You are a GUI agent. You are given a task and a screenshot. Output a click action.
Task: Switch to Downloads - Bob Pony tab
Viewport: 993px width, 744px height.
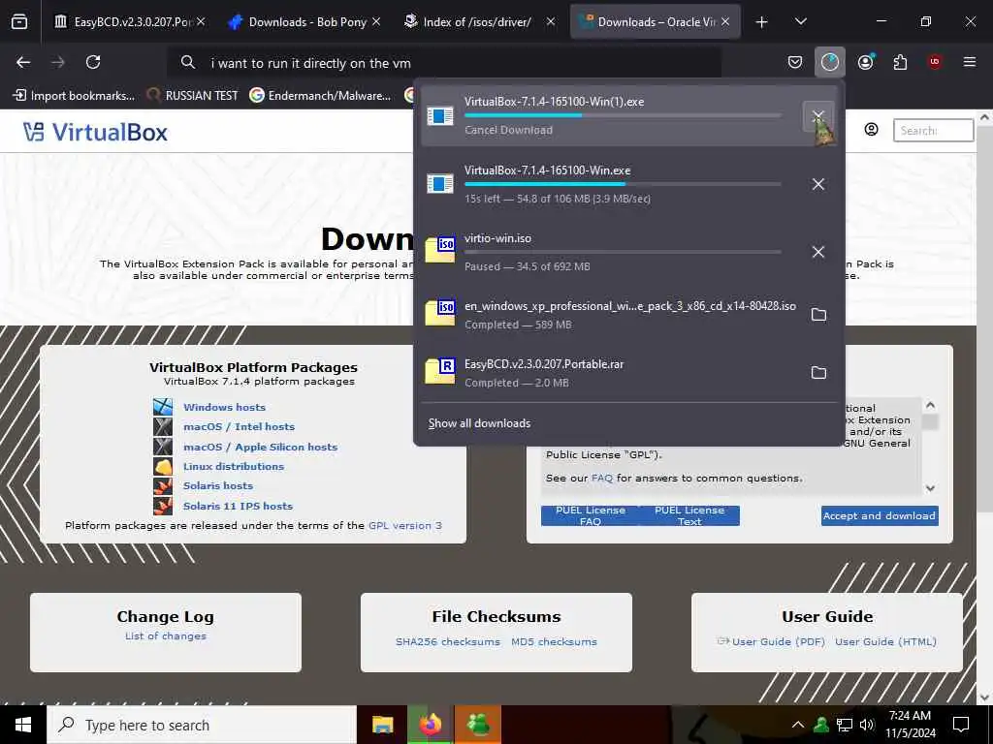[305, 22]
